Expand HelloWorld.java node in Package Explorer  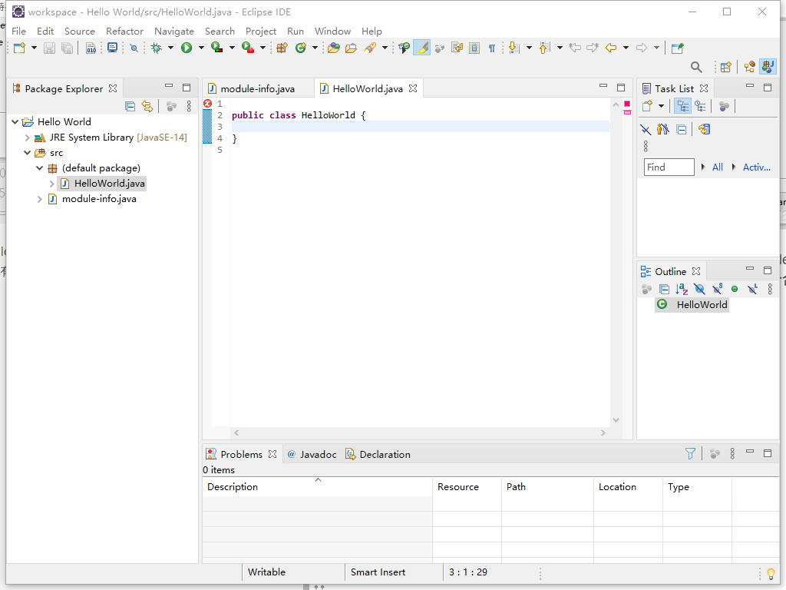[51, 183]
